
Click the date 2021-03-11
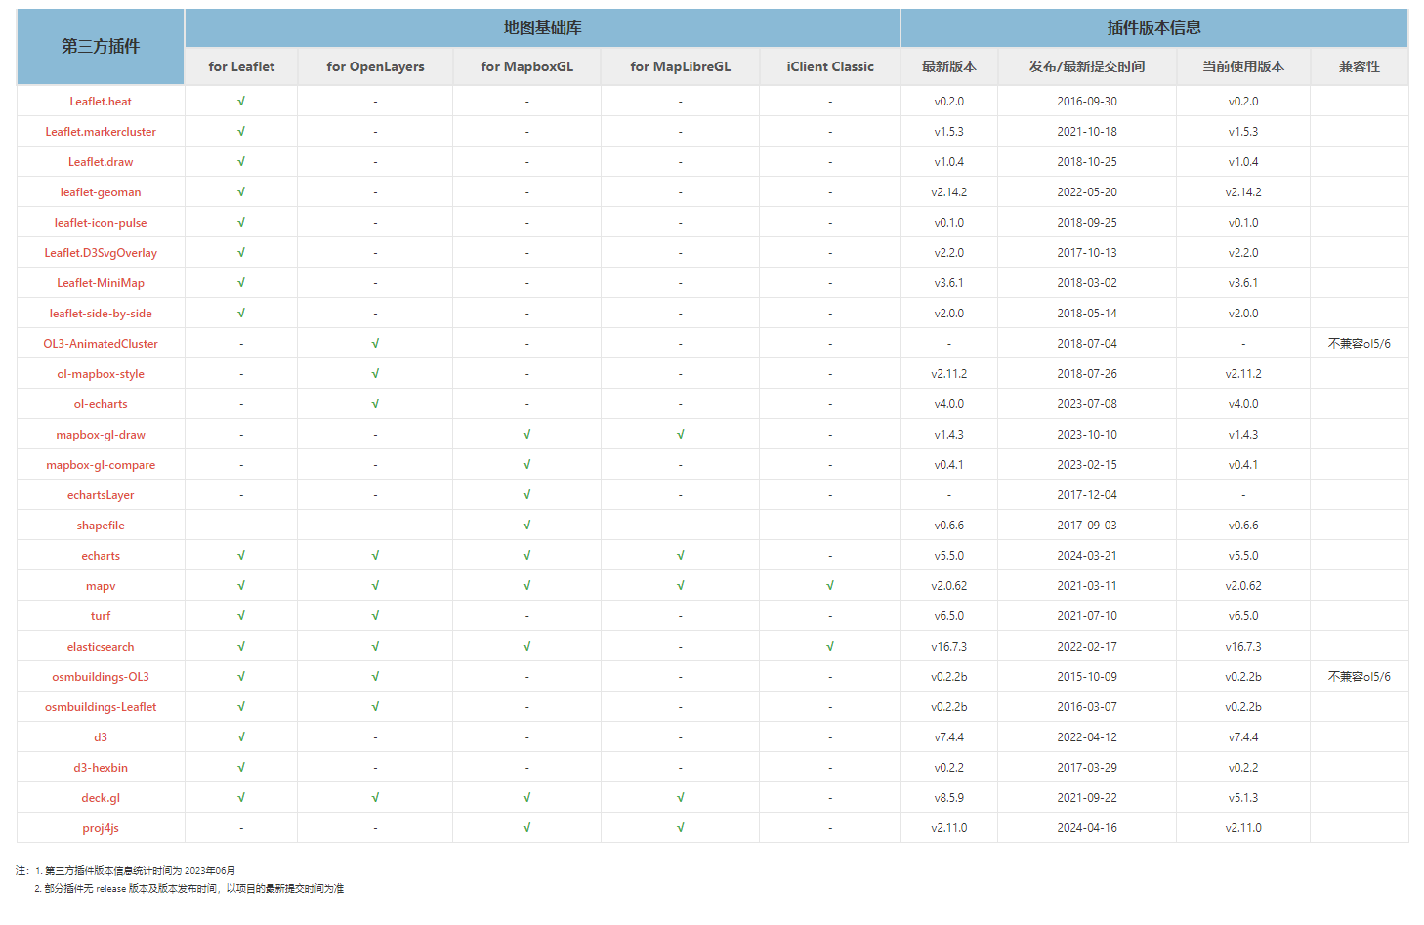pos(1087,586)
